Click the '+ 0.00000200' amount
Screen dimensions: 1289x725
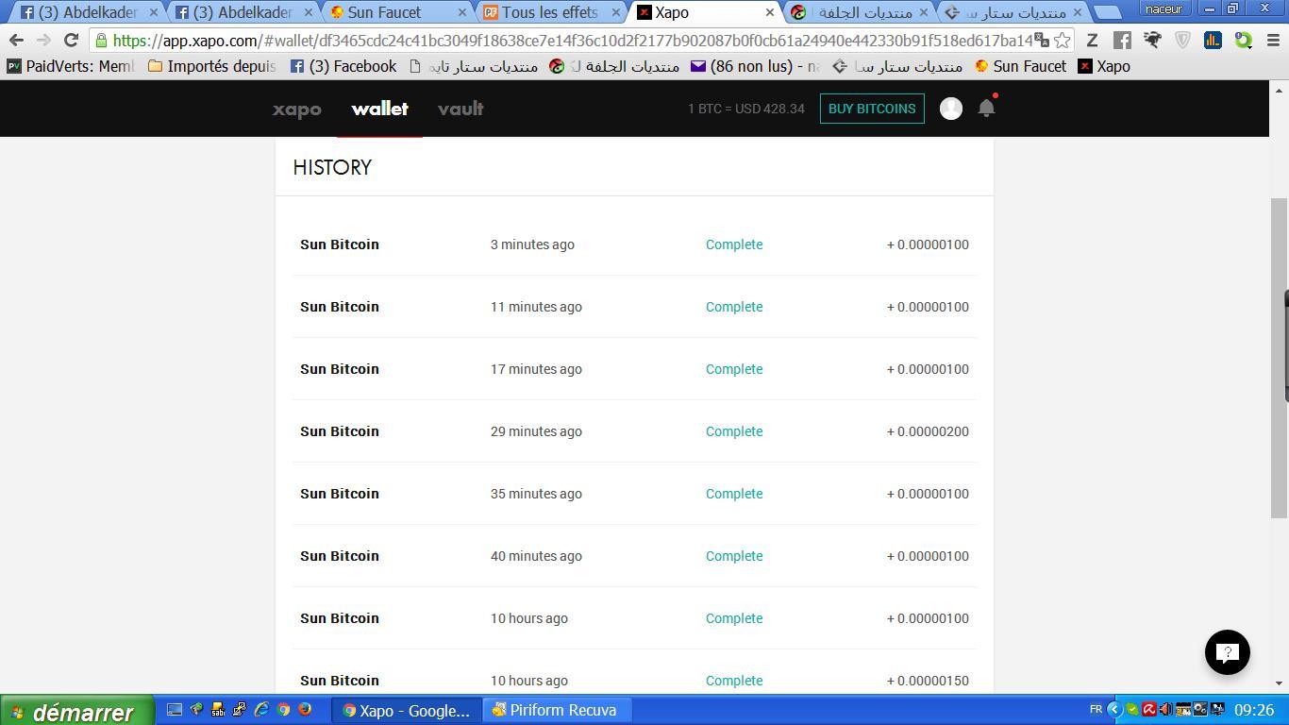click(x=928, y=431)
